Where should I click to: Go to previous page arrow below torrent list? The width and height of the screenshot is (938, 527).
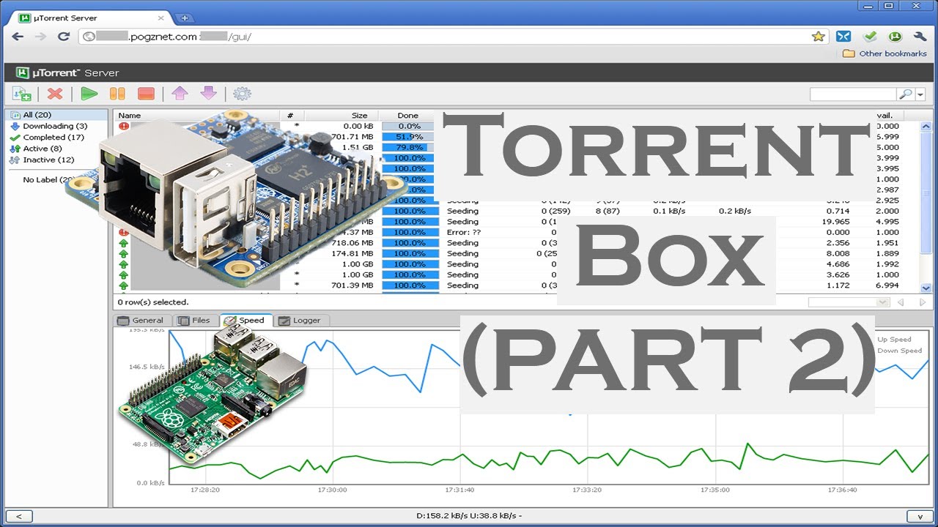coord(901,302)
